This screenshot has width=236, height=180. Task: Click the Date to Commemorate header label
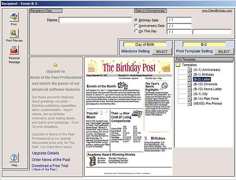coord(150,11)
